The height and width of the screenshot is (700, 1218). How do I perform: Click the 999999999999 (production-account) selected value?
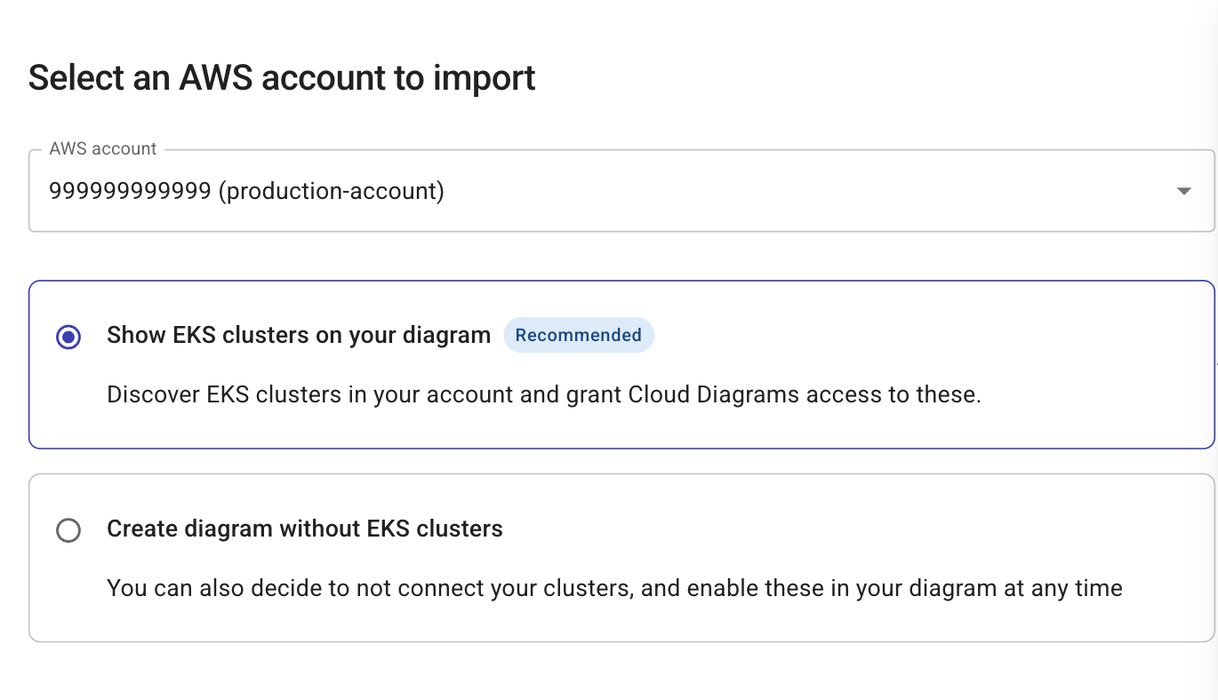click(x=246, y=191)
